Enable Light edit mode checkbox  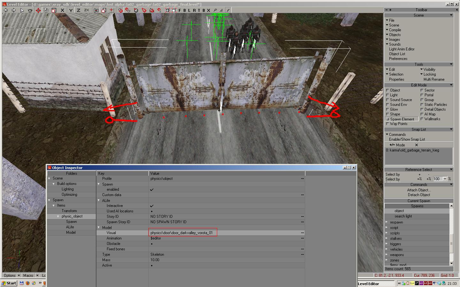pyautogui.click(x=387, y=95)
